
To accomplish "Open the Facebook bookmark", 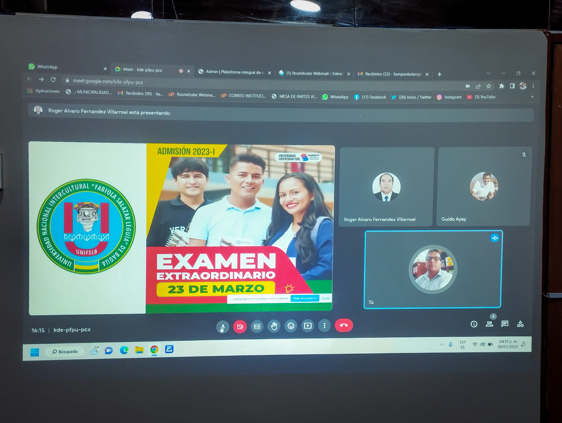I will (x=370, y=97).
